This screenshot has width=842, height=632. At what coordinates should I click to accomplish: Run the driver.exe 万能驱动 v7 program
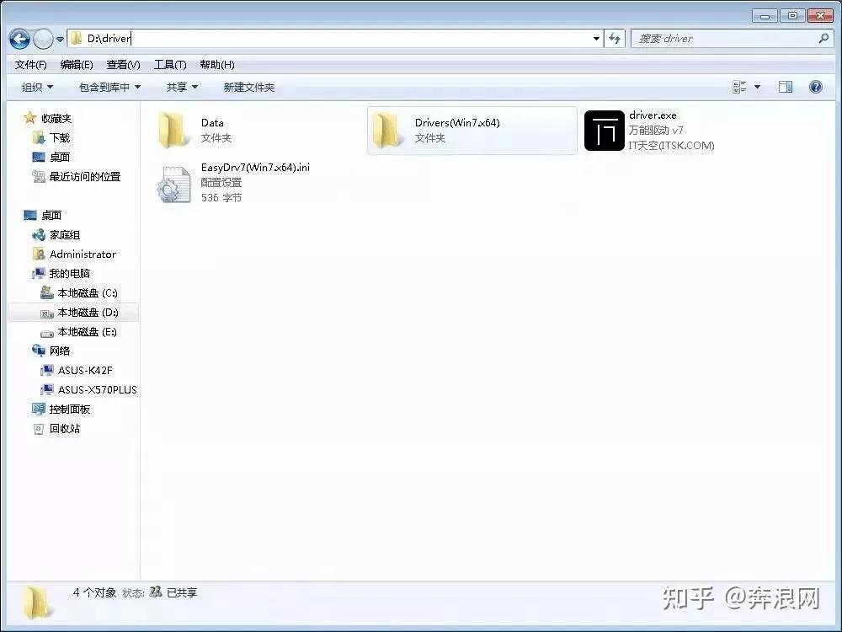pyautogui.click(x=604, y=131)
